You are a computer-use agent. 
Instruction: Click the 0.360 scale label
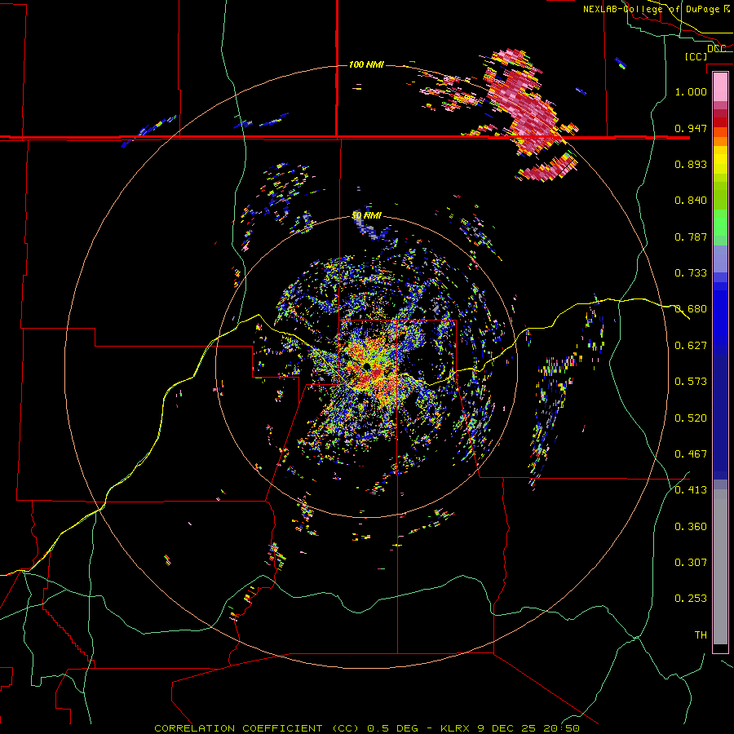[691, 527]
